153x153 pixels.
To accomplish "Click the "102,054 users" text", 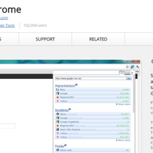I will point(35,25).
